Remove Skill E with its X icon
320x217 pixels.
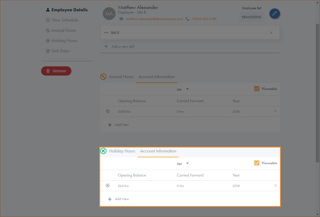tap(271, 33)
